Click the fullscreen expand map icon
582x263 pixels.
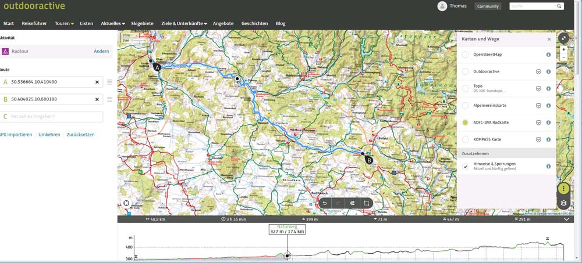pyautogui.click(x=563, y=38)
